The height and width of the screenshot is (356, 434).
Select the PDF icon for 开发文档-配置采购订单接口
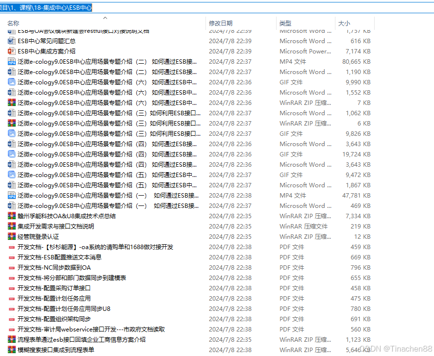pos(12,288)
